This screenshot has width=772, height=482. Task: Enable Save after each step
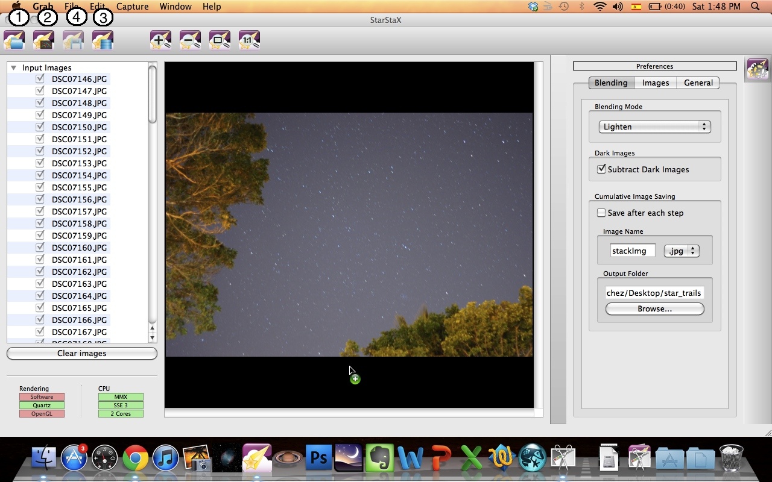pos(601,213)
